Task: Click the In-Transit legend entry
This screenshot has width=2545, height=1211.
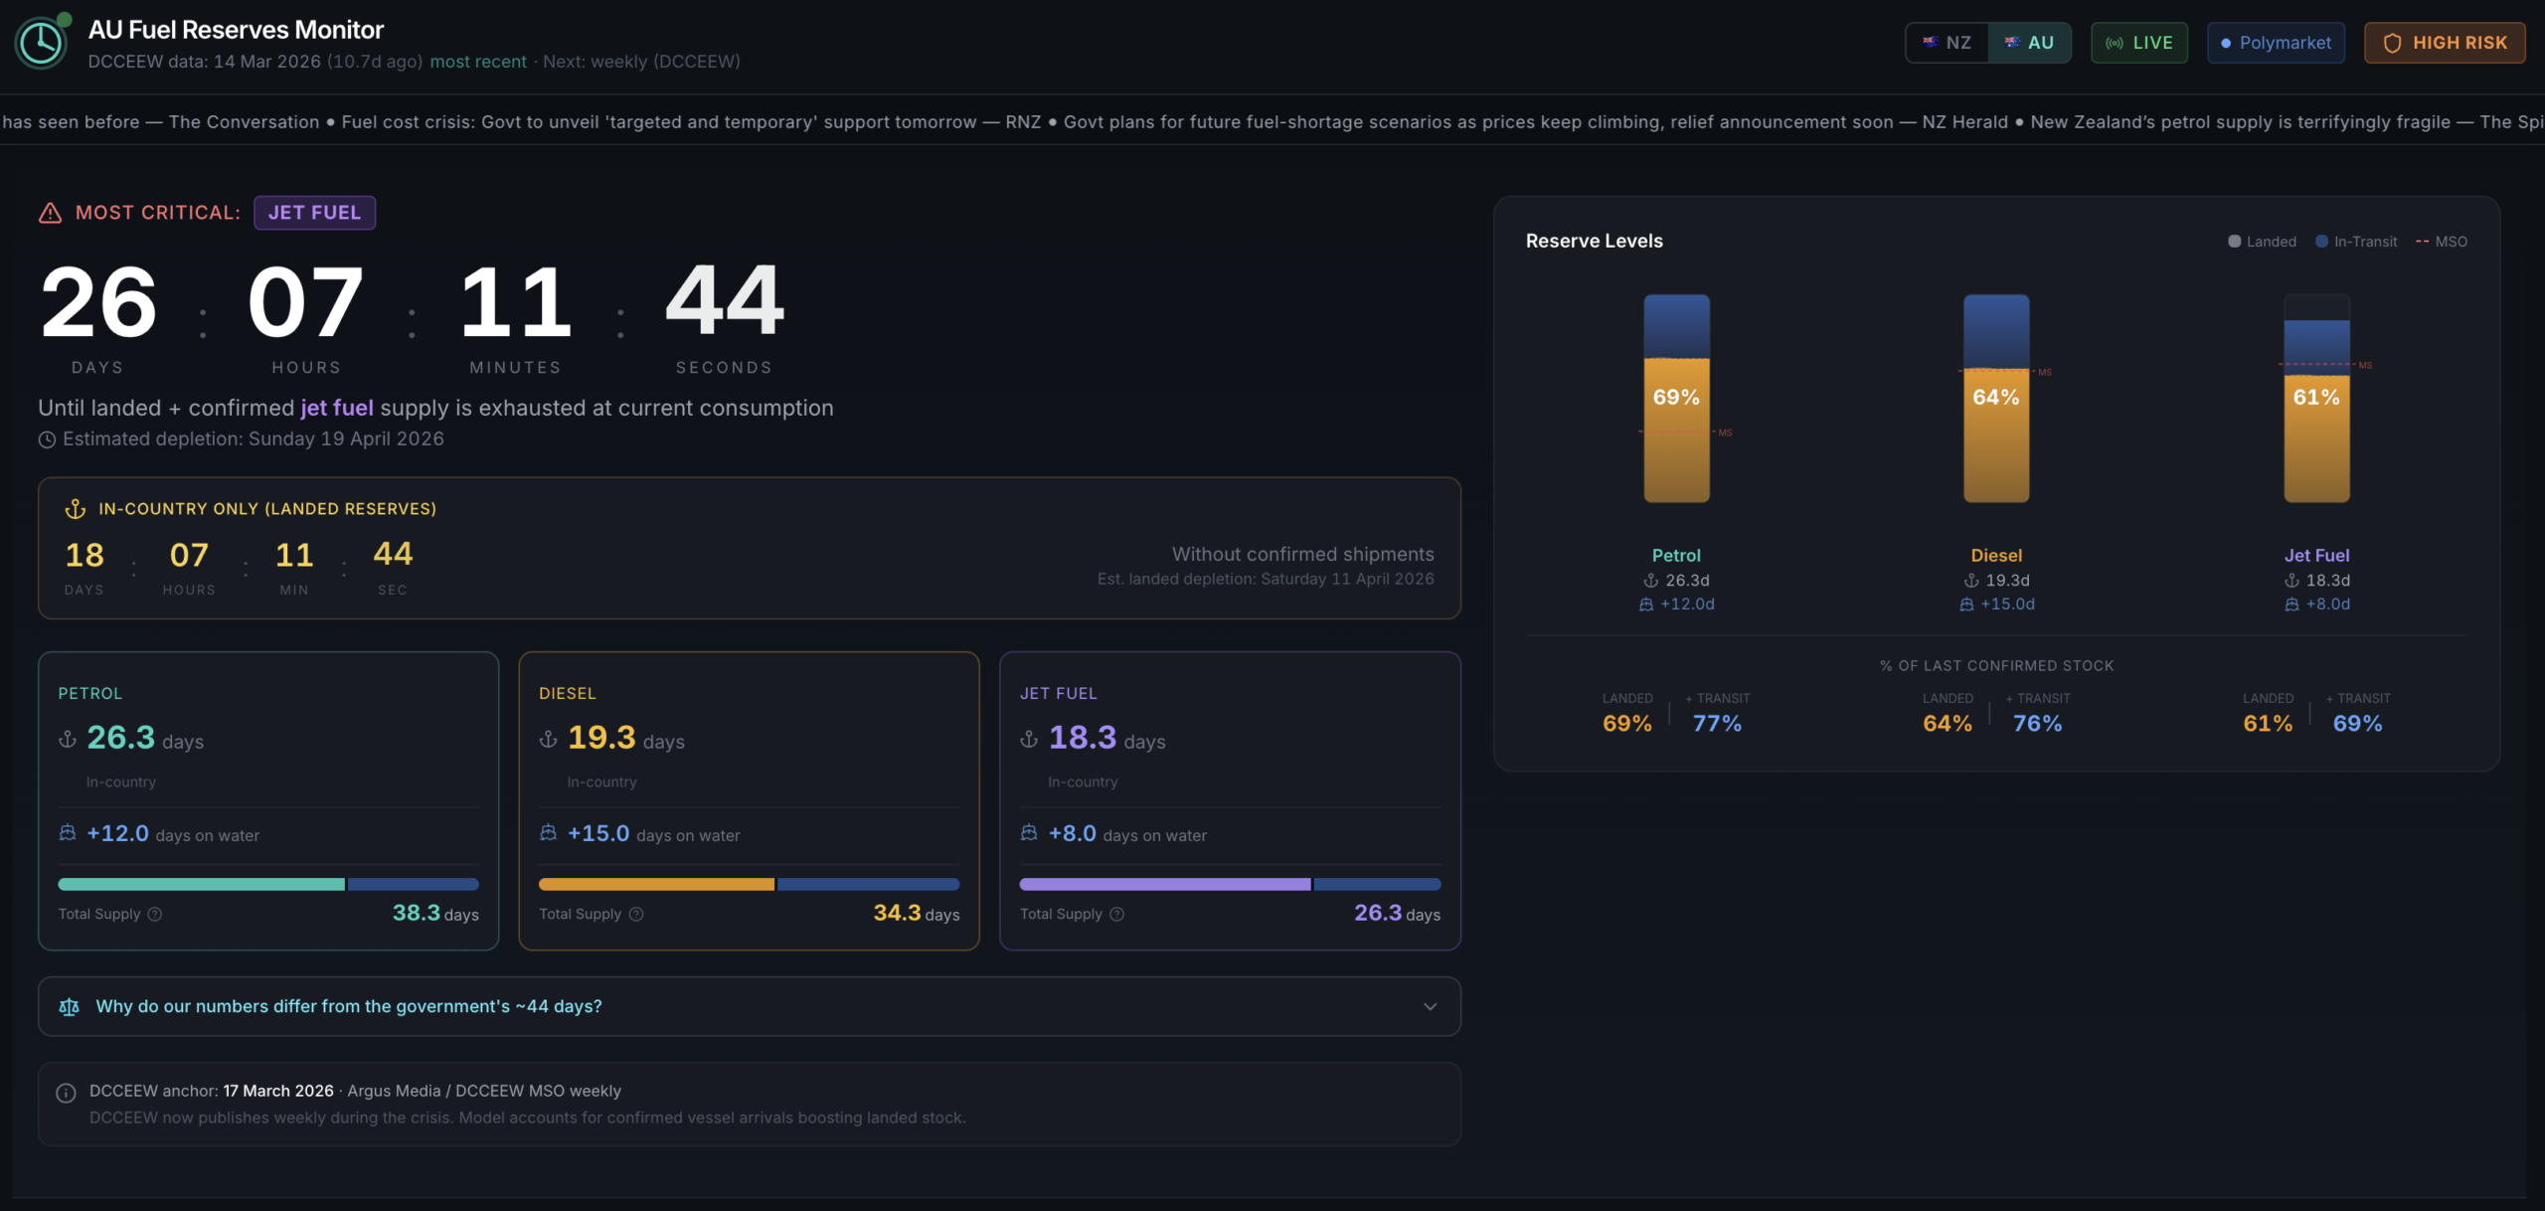Action: (2356, 242)
